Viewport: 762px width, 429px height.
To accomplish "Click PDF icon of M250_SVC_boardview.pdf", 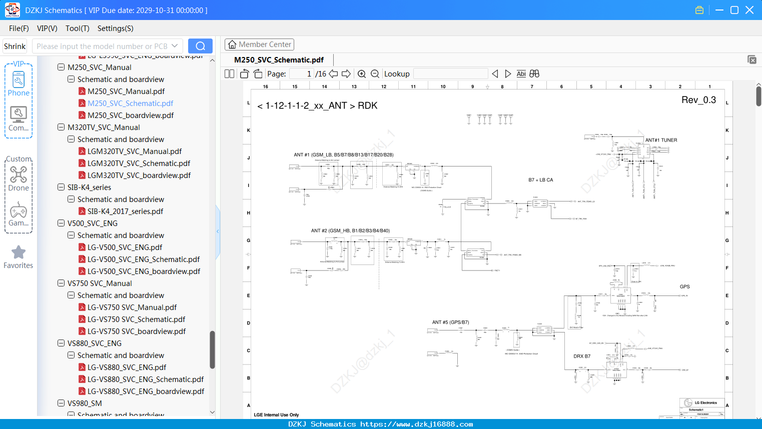I will [82, 115].
